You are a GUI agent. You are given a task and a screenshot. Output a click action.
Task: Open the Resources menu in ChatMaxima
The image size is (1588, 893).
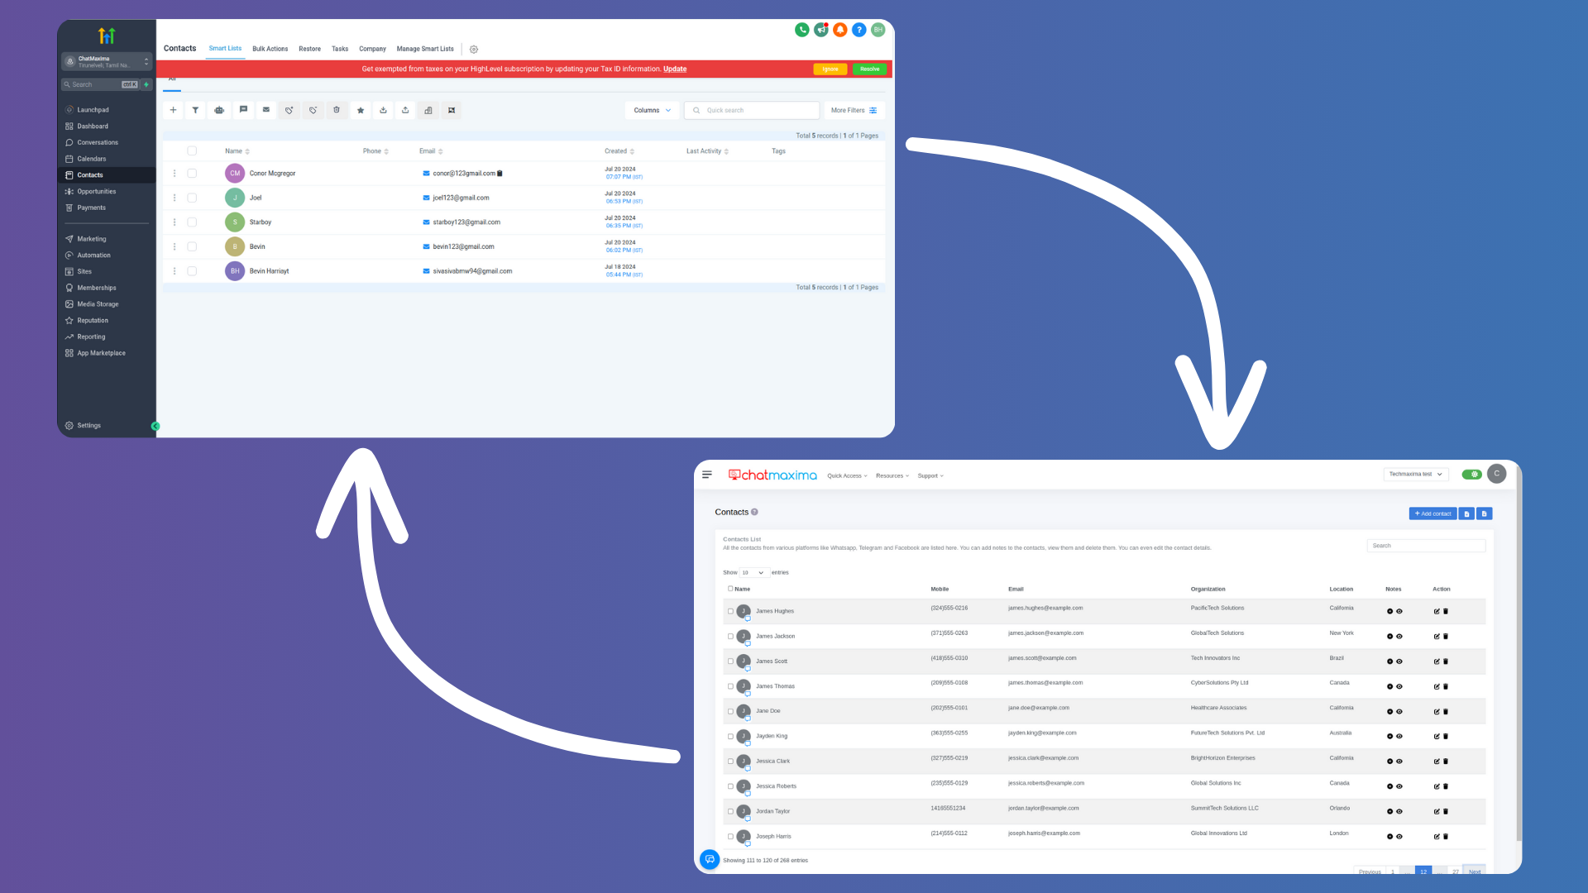(x=892, y=475)
